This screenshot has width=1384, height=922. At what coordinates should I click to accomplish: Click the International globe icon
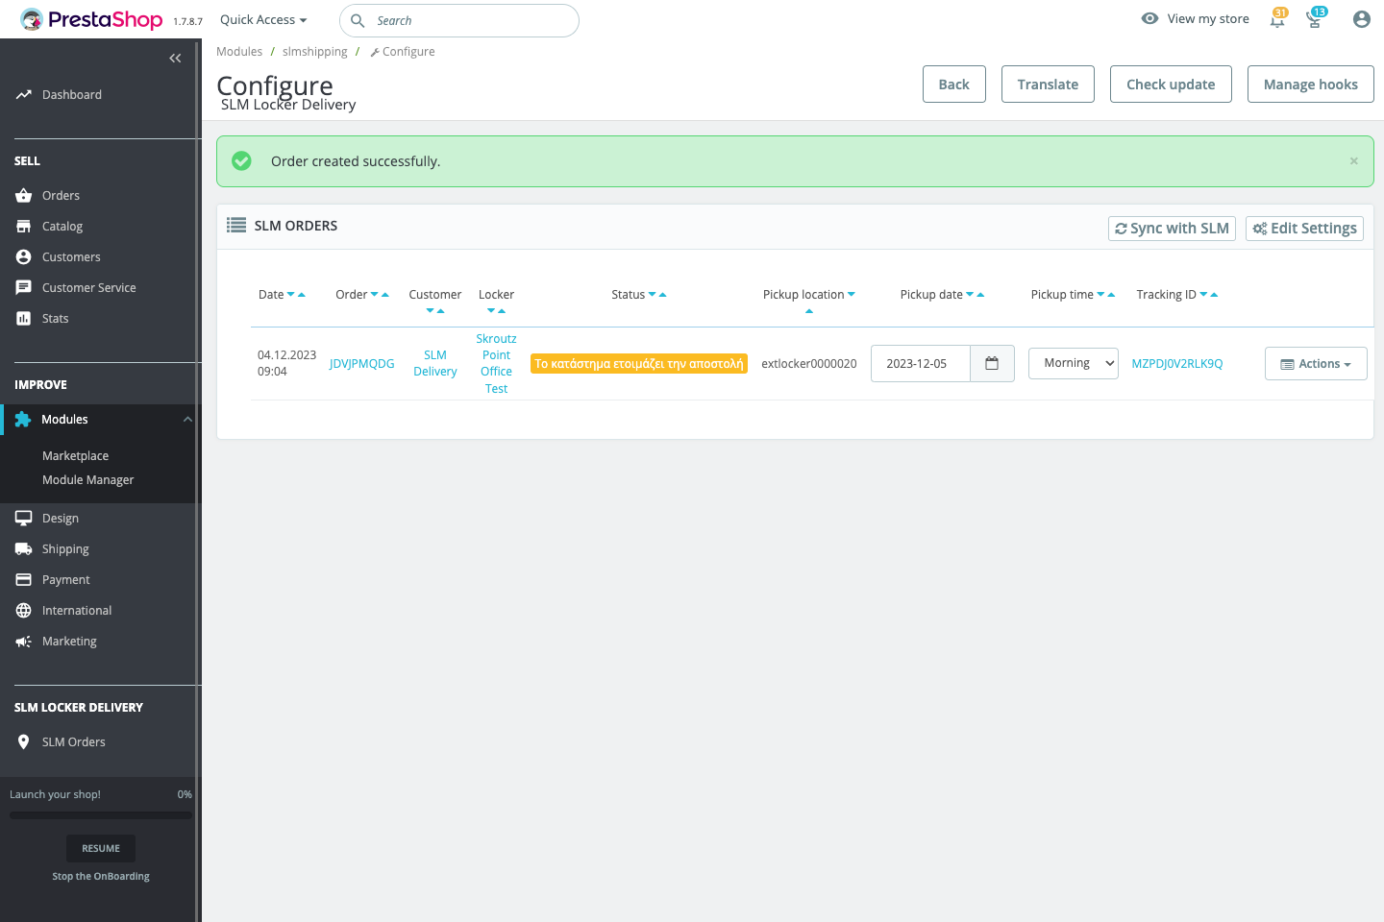pos(24,610)
